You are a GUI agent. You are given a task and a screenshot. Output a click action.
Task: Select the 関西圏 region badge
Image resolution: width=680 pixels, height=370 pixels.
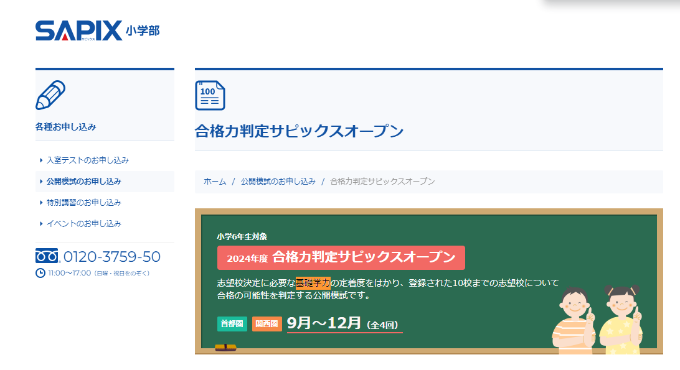(x=266, y=324)
